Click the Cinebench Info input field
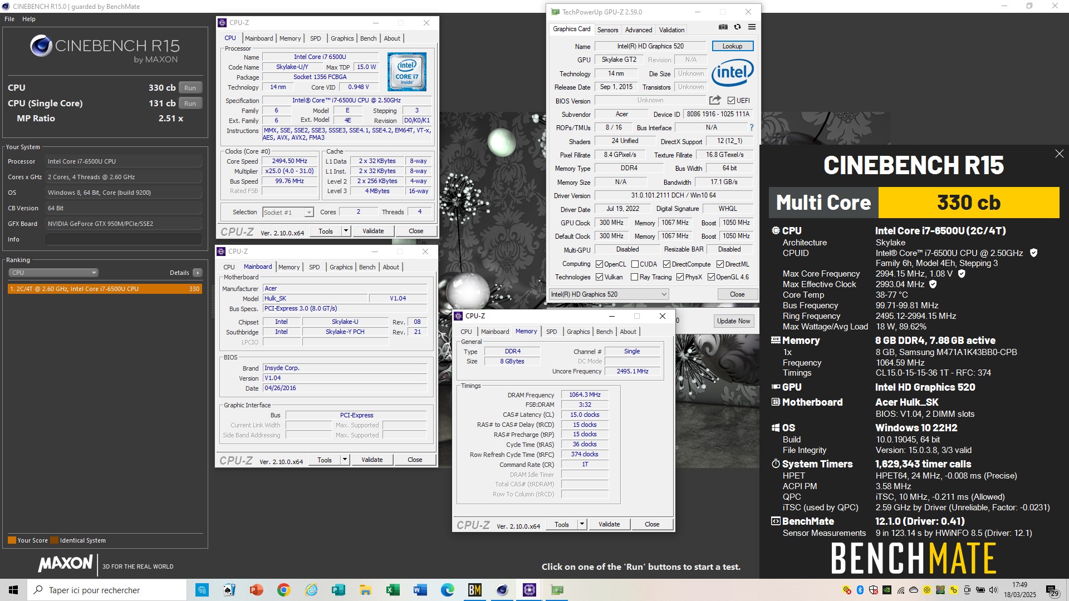Screen dimensions: 1069x601 tap(123, 239)
